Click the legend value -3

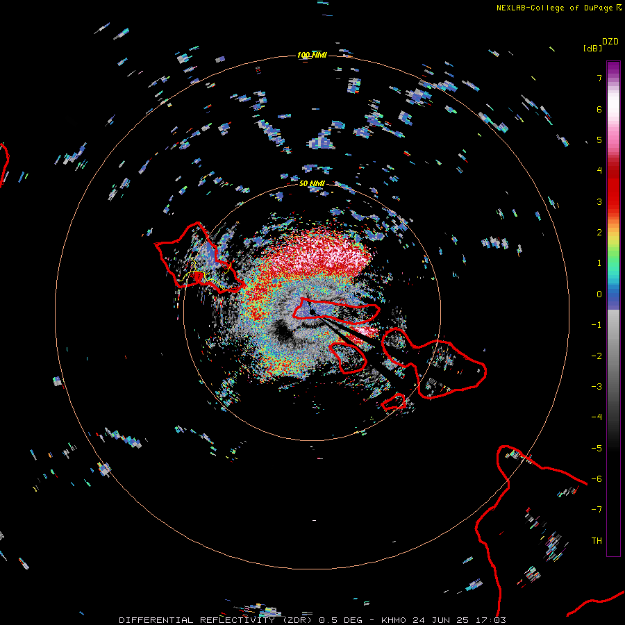597,387
